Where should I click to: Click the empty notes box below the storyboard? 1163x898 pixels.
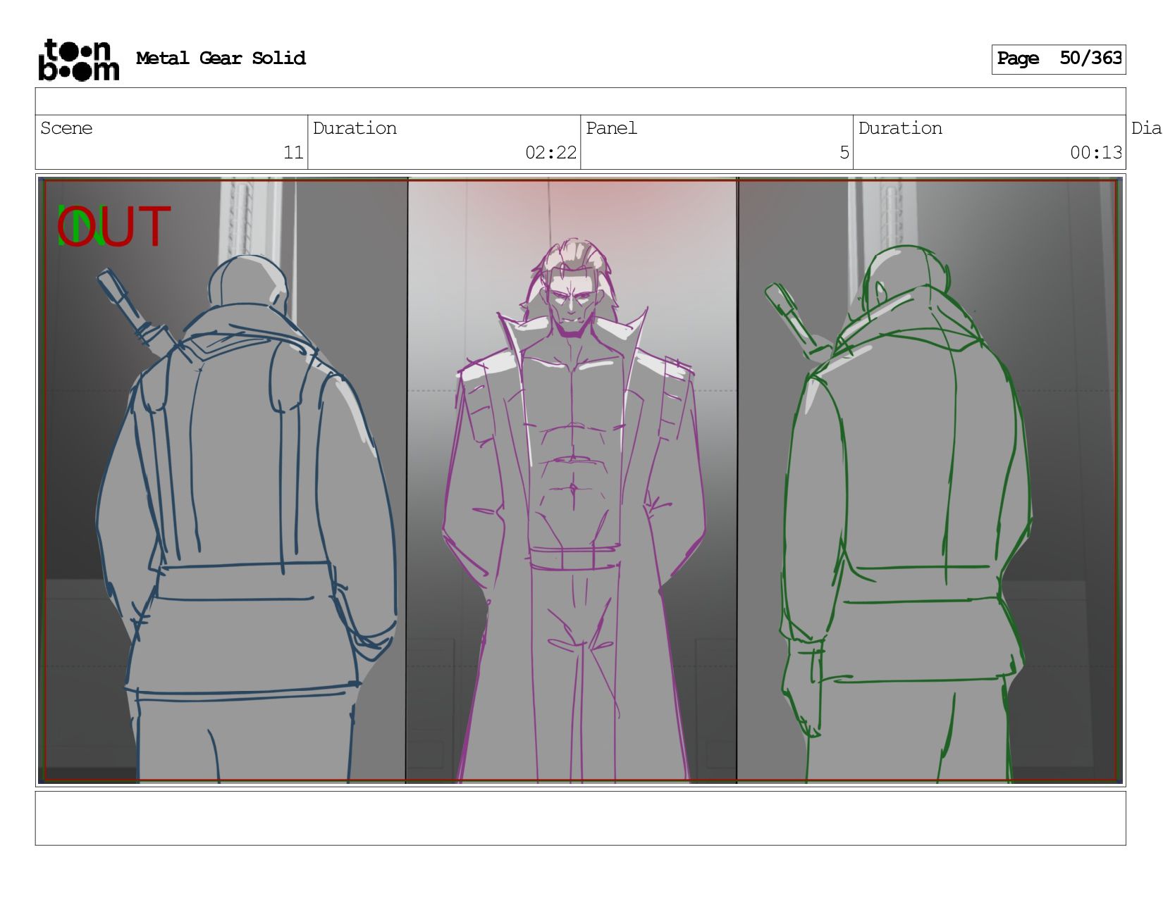point(580,818)
